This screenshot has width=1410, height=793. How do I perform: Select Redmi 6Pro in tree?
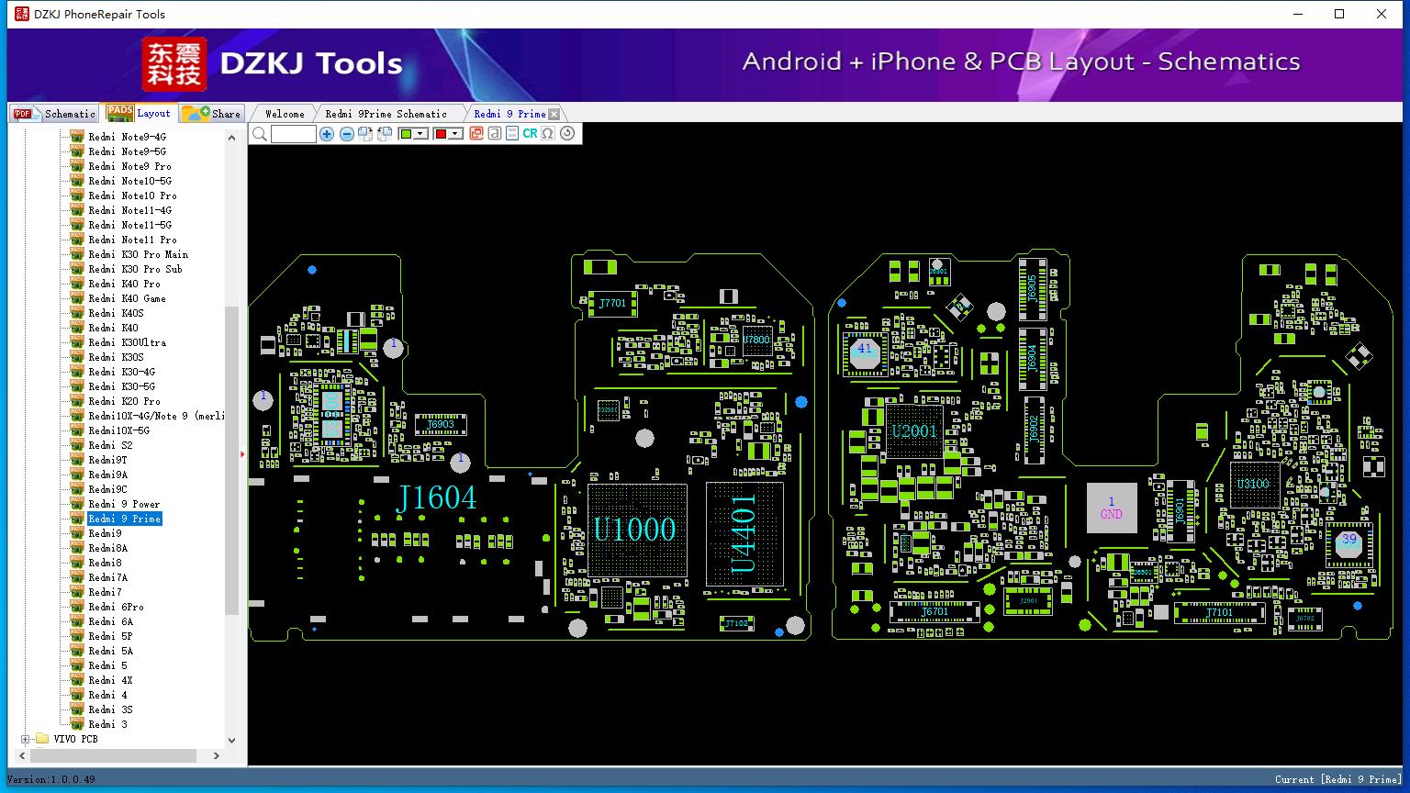116,607
